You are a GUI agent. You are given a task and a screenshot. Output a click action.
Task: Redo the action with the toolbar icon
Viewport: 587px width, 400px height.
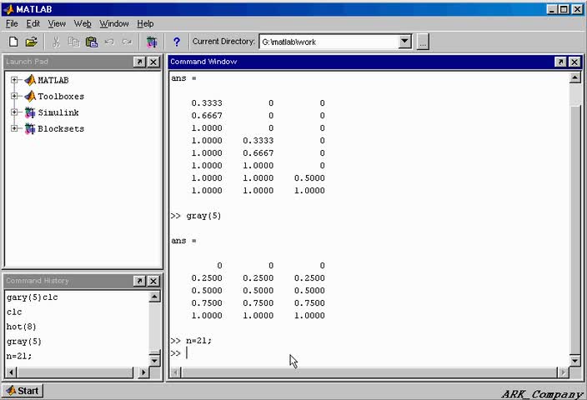click(128, 42)
